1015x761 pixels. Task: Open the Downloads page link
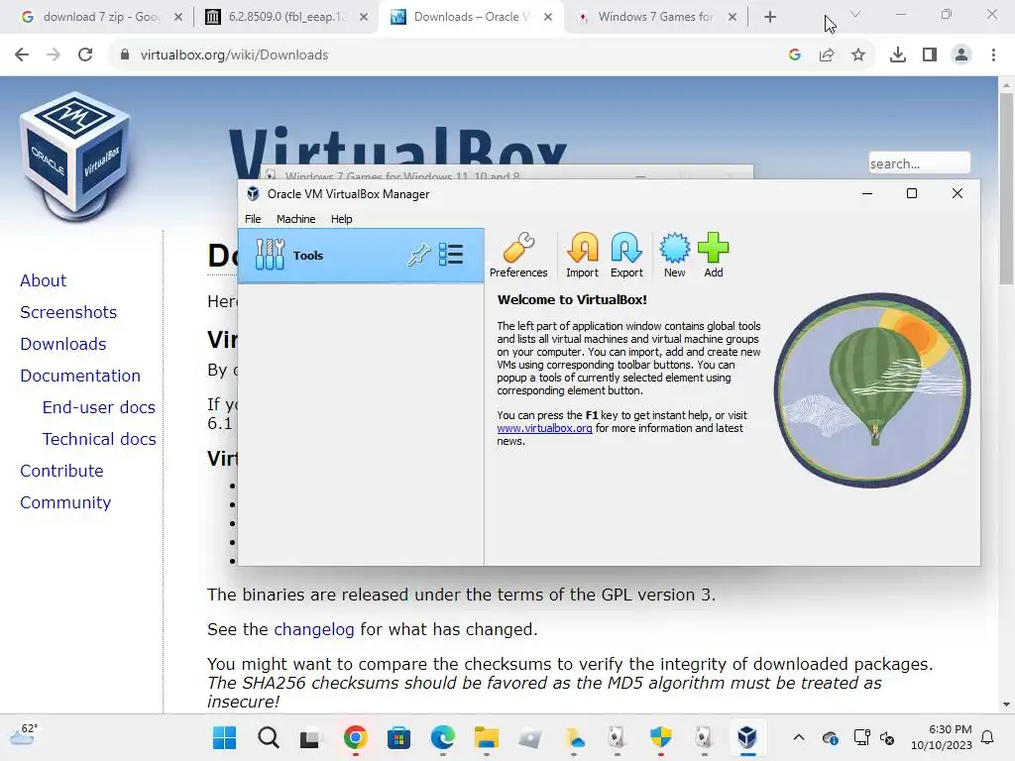click(x=62, y=344)
